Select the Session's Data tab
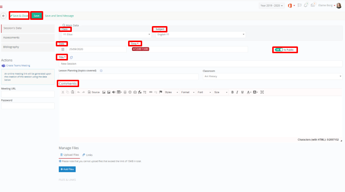345x192 pixels. click(x=28, y=28)
